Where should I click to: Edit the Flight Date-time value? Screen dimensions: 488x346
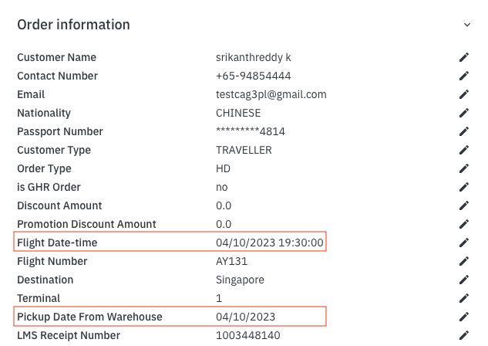coord(464,243)
